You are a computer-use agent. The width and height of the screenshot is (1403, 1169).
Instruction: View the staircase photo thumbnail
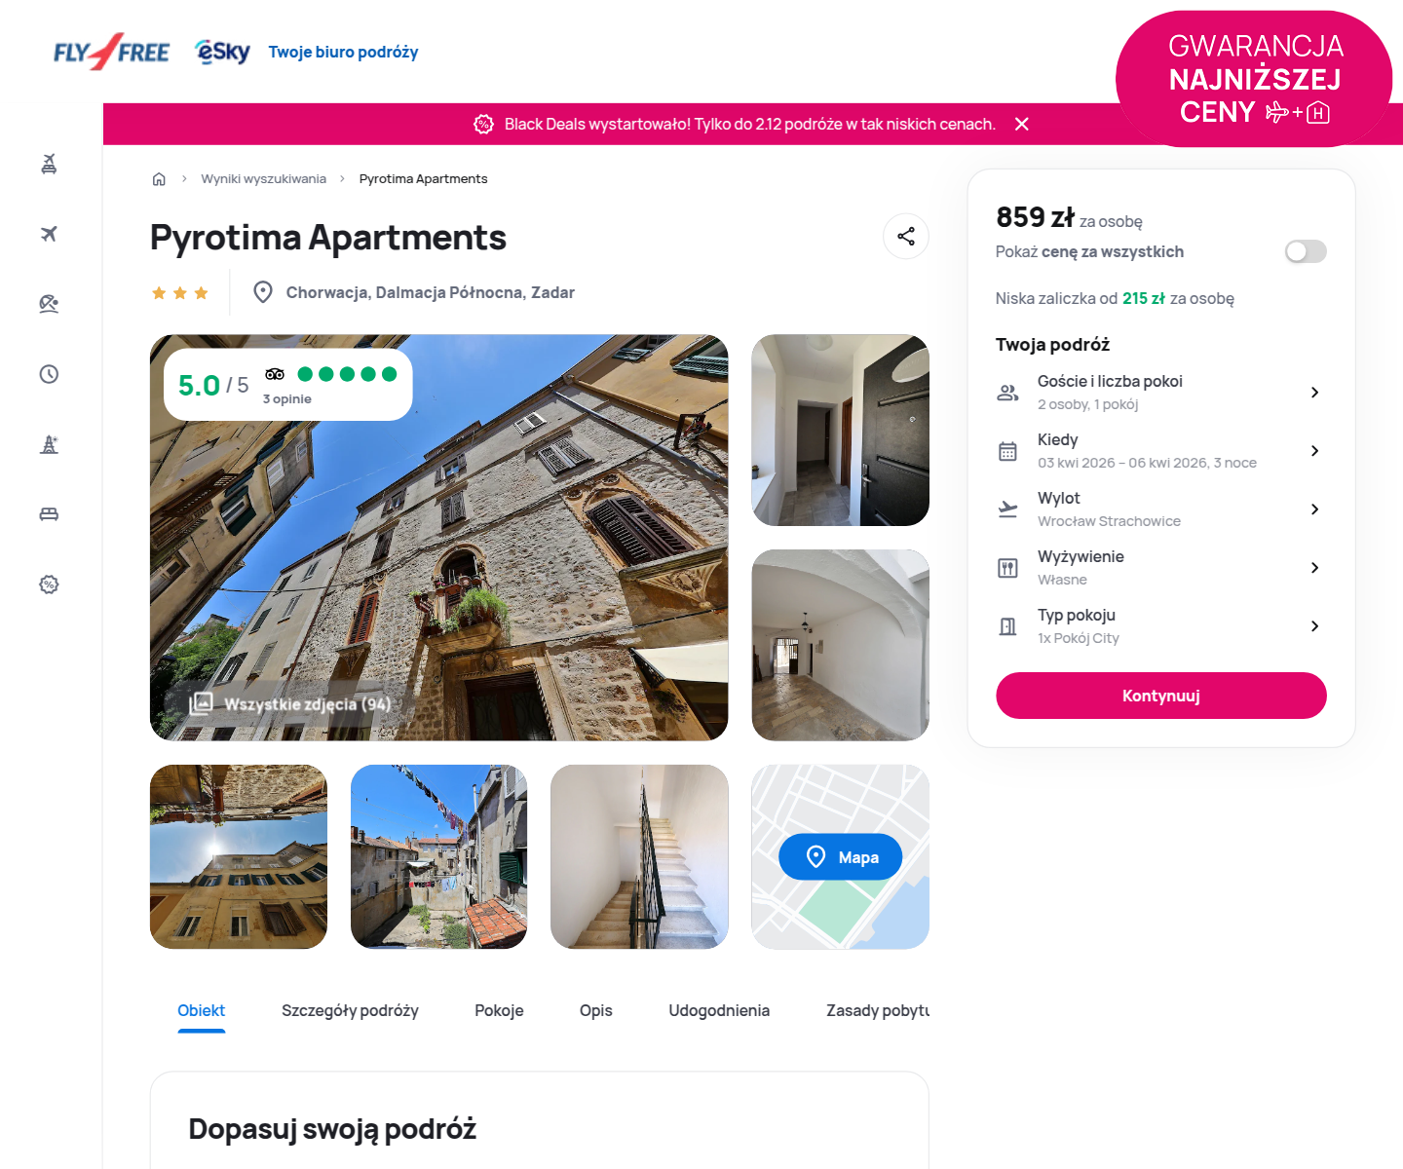[639, 857]
